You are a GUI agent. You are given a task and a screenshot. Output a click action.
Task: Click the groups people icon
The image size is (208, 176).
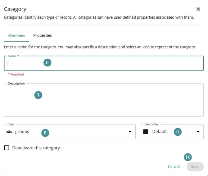pyautogui.click(x=9, y=132)
